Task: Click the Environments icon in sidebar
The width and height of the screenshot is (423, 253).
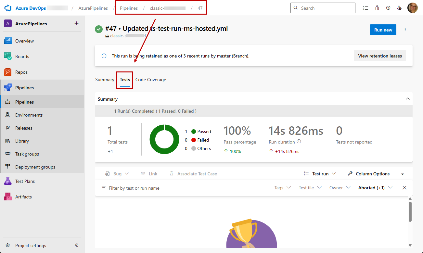Action: 8,115
